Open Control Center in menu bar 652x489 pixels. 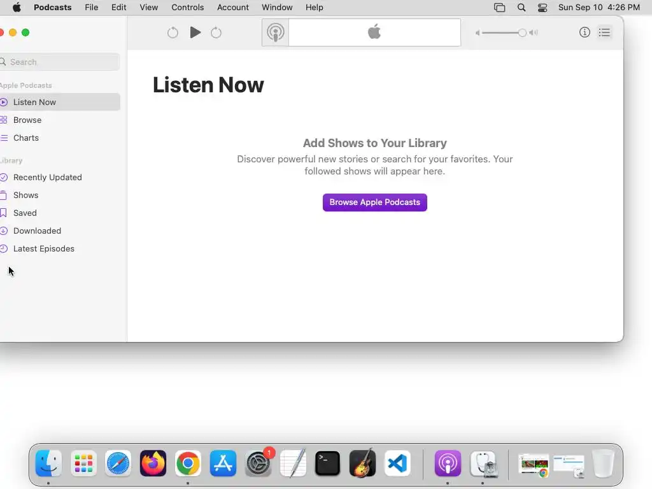click(542, 8)
